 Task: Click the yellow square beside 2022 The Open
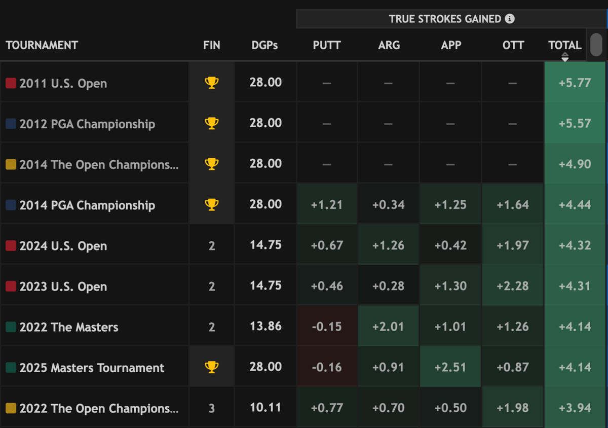[11, 408]
